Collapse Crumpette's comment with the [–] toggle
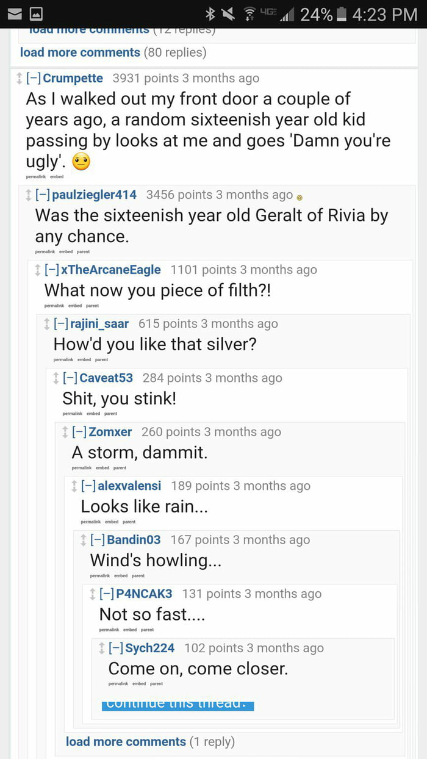This screenshot has height=759, width=427. pos(34,79)
